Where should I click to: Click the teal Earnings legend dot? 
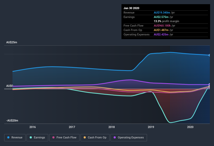pyautogui.click(x=31, y=137)
